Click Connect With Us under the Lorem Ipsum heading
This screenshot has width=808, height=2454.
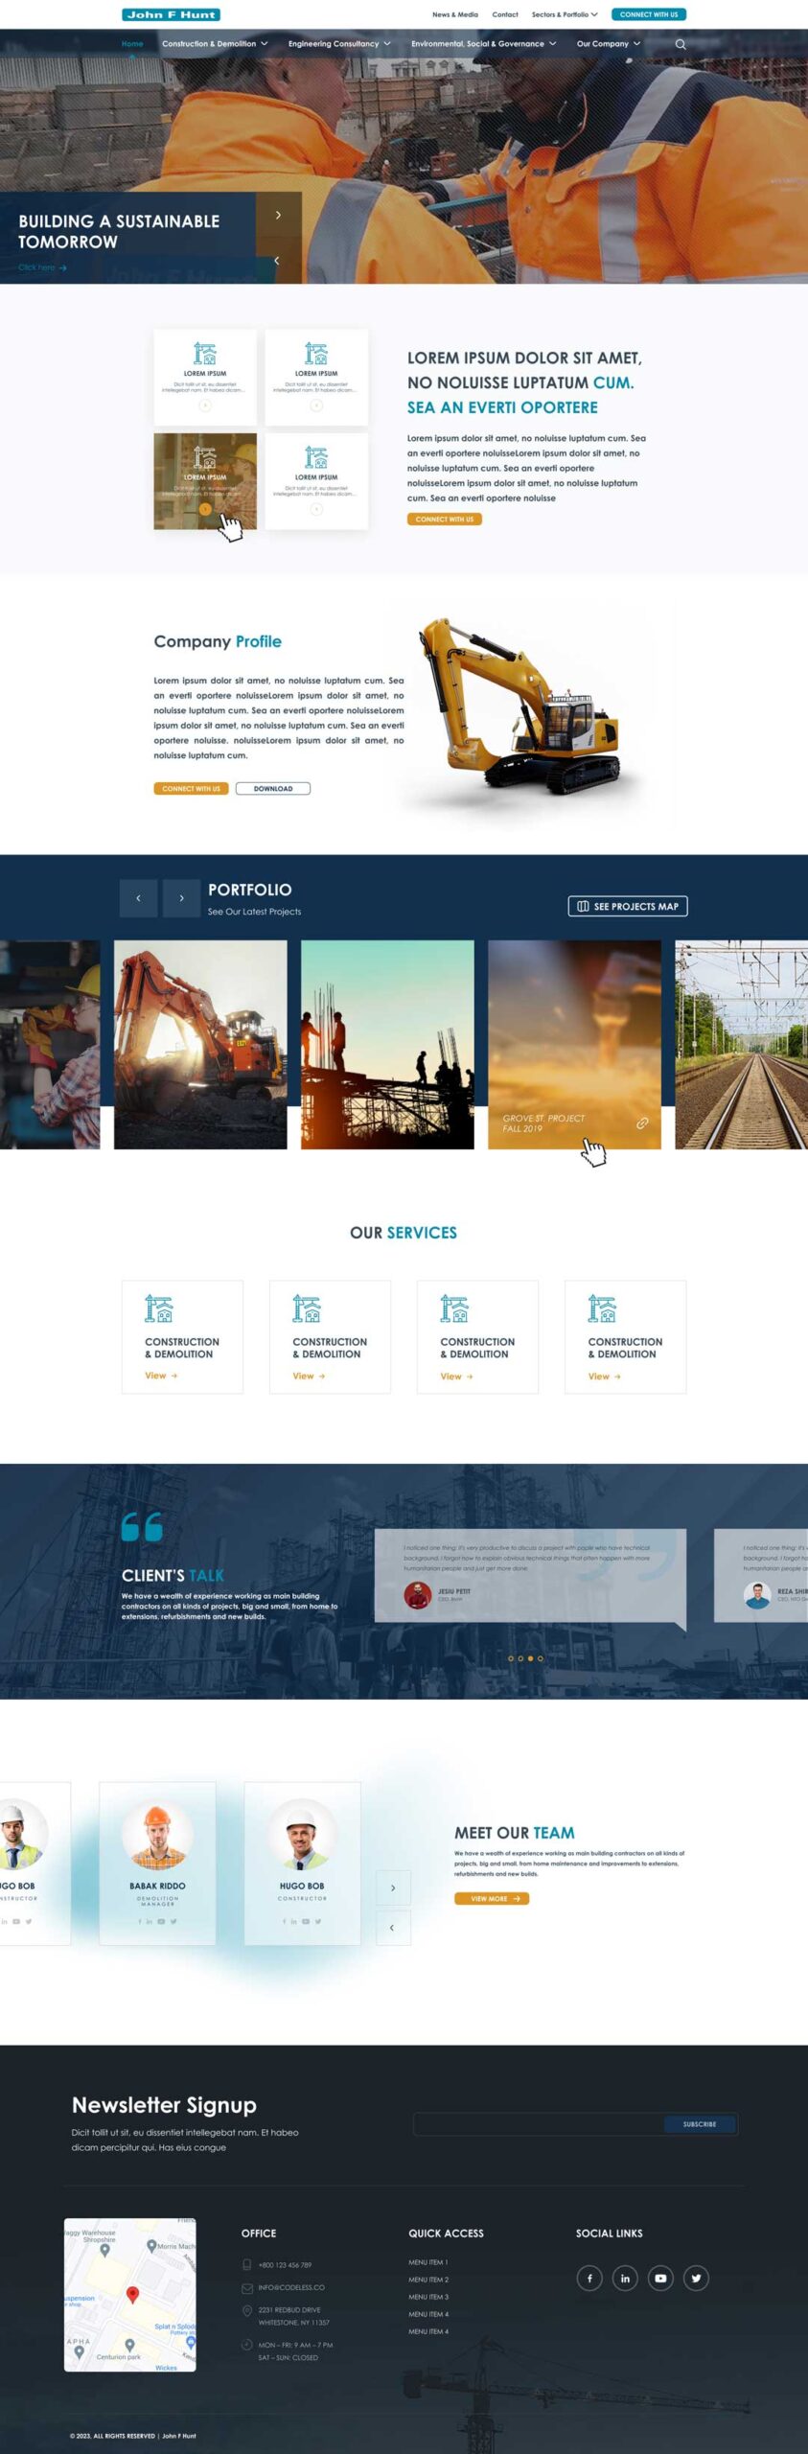point(445,520)
